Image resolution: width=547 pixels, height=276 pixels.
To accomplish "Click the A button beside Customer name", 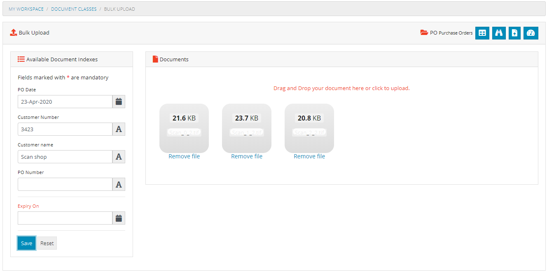I will pos(119,157).
